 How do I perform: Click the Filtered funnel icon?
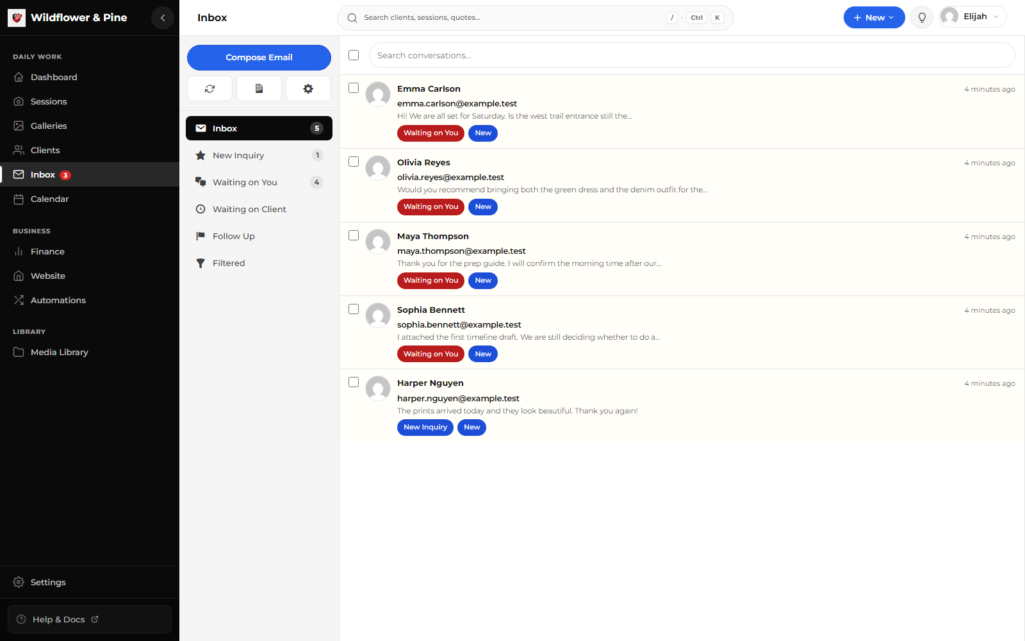[x=201, y=263]
